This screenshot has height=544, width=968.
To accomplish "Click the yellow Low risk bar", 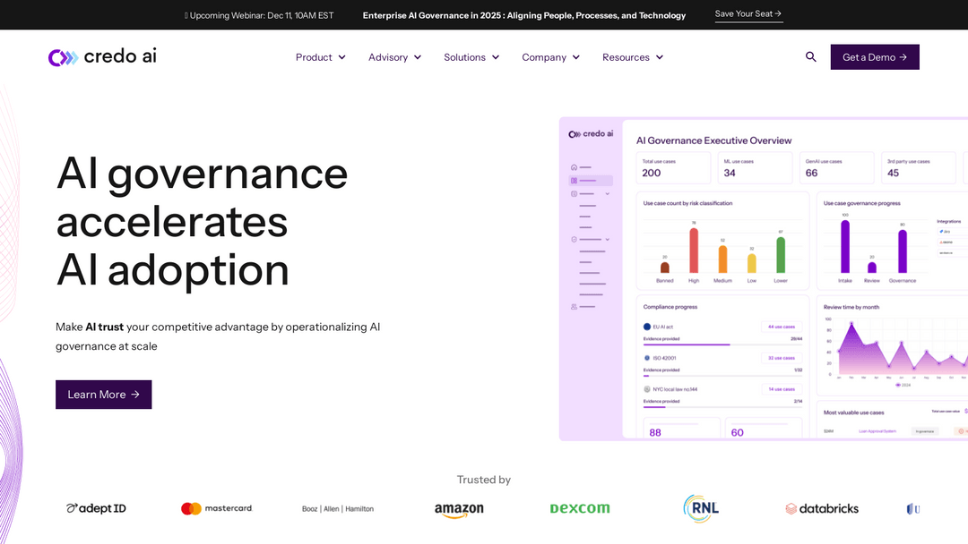I will 751,264.
